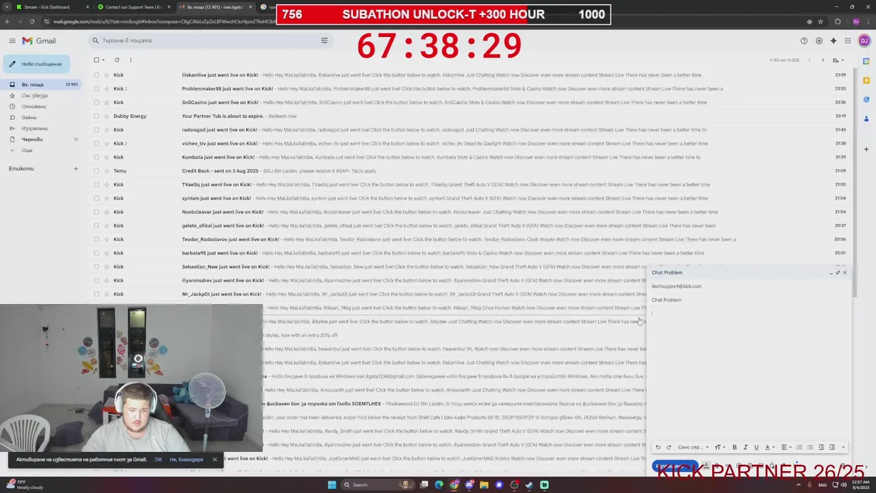Open input tools dropdown near pagination
The width and height of the screenshot is (876, 493).
click(837, 60)
